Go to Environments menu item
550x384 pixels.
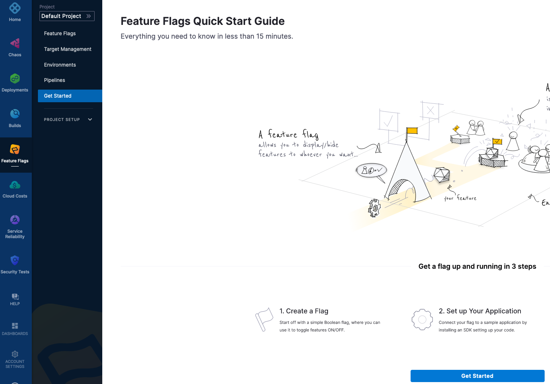pos(60,65)
